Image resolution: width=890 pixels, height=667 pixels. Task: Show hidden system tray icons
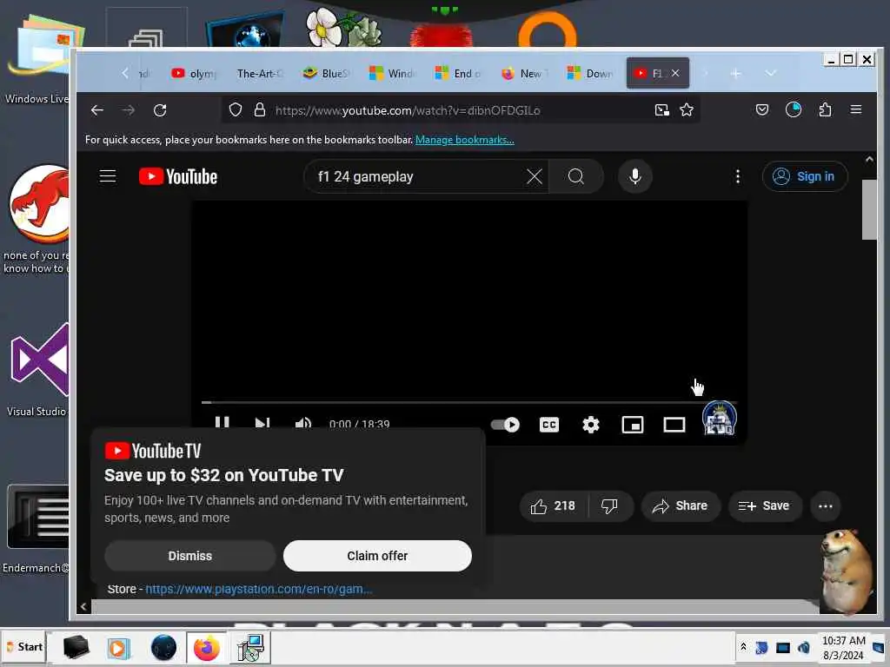point(743,647)
